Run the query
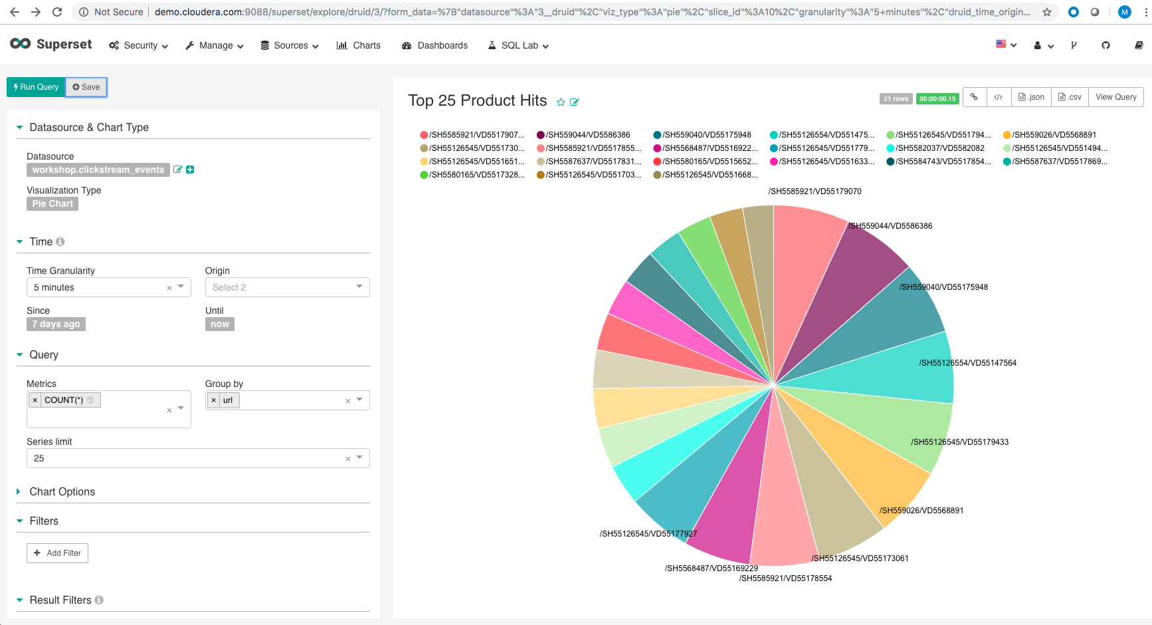 pos(36,87)
